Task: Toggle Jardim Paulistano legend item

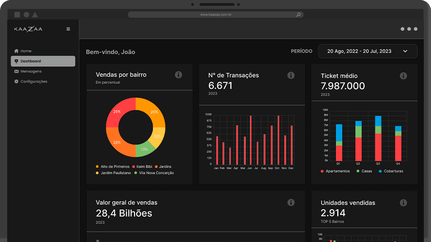Action: click(113, 173)
